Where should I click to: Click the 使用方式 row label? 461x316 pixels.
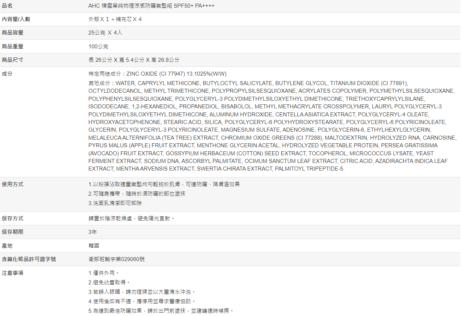pyautogui.click(x=13, y=184)
